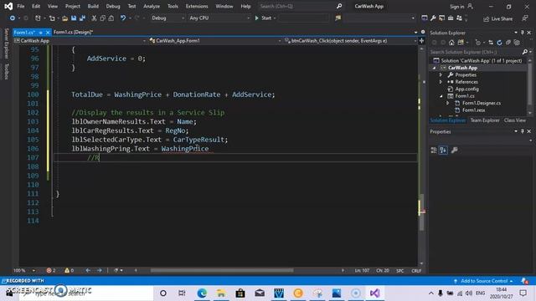Screen dimensions: 536x301
Task: Save the current file with Save icon
Action: [x=74, y=18]
